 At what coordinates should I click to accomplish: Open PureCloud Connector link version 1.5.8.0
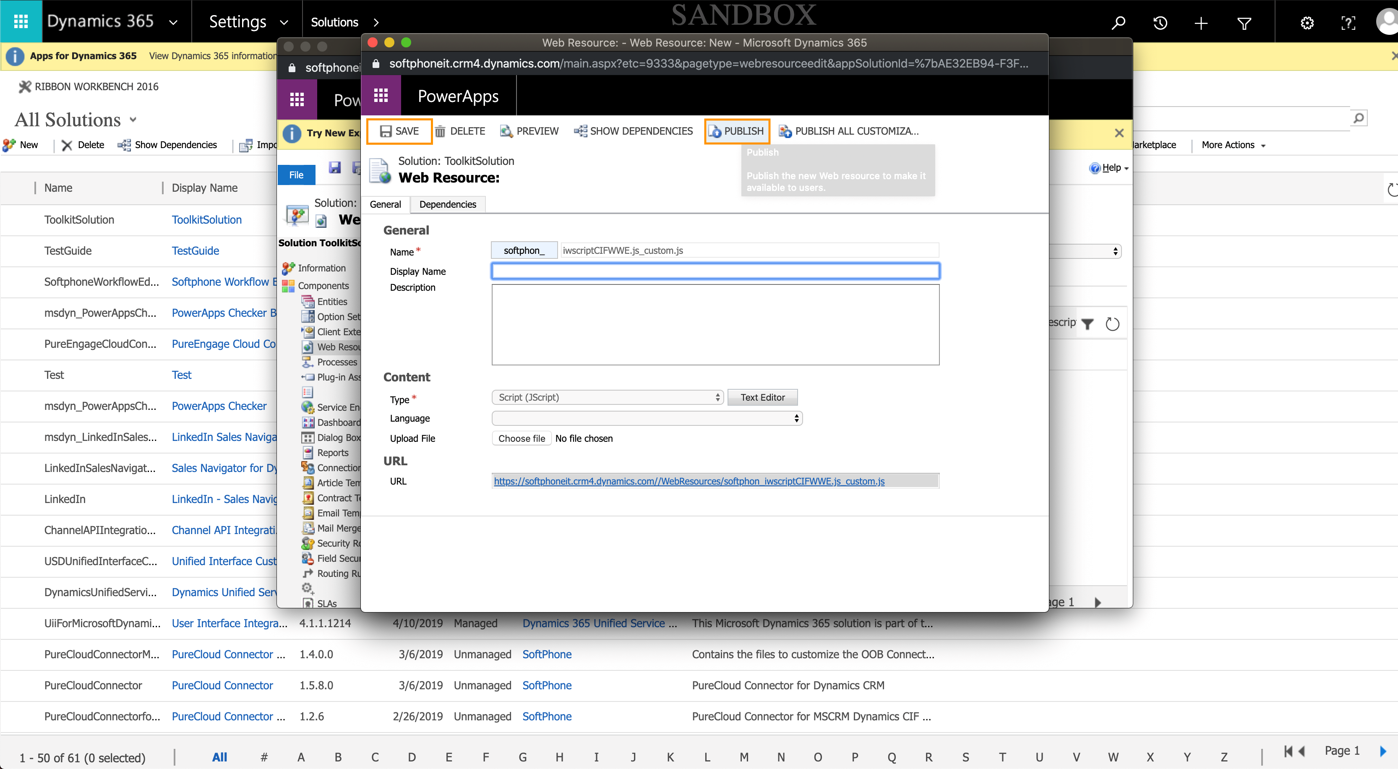tap(222, 686)
